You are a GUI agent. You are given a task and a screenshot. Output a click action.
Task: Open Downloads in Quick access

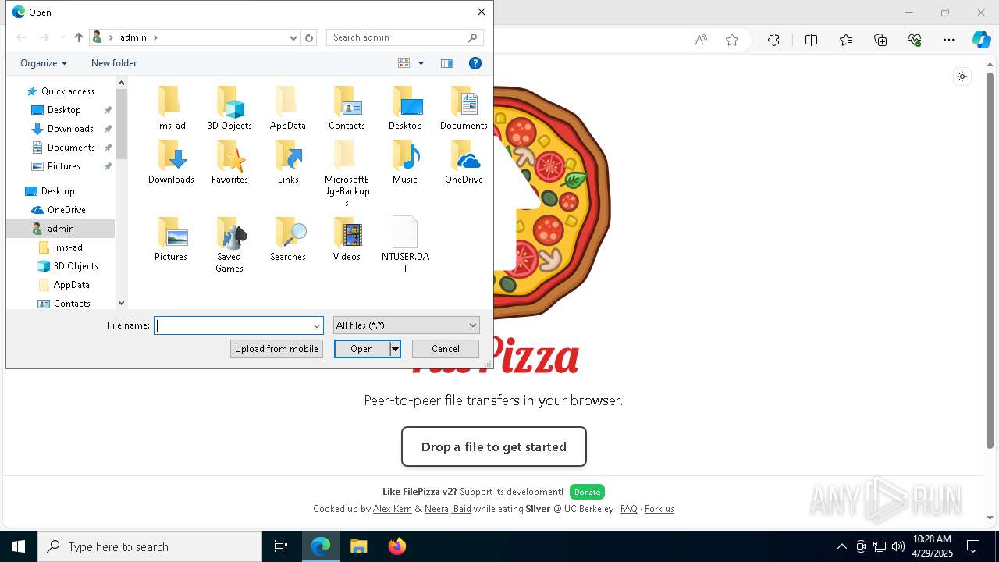point(70,129)
